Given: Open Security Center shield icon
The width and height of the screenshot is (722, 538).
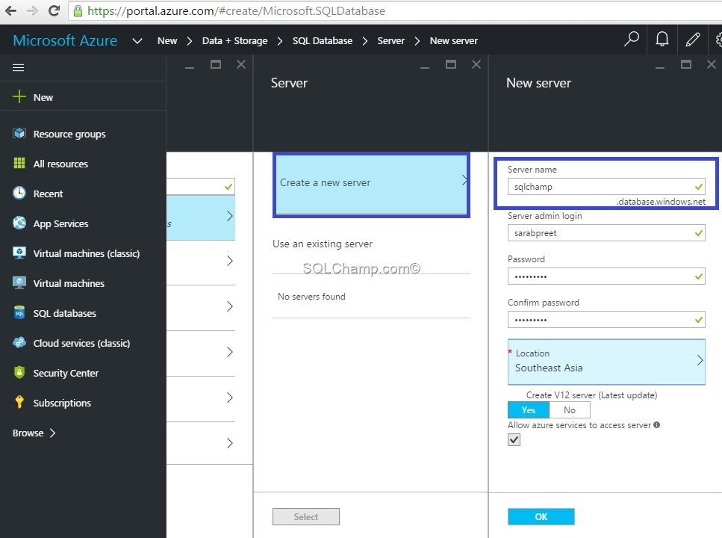Looking at the screenshot, I should [x=19, y=372].
